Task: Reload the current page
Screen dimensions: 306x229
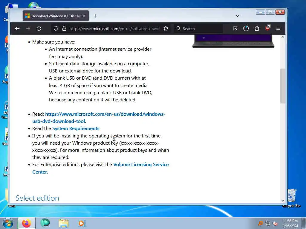Action: [x=39, y=29]
